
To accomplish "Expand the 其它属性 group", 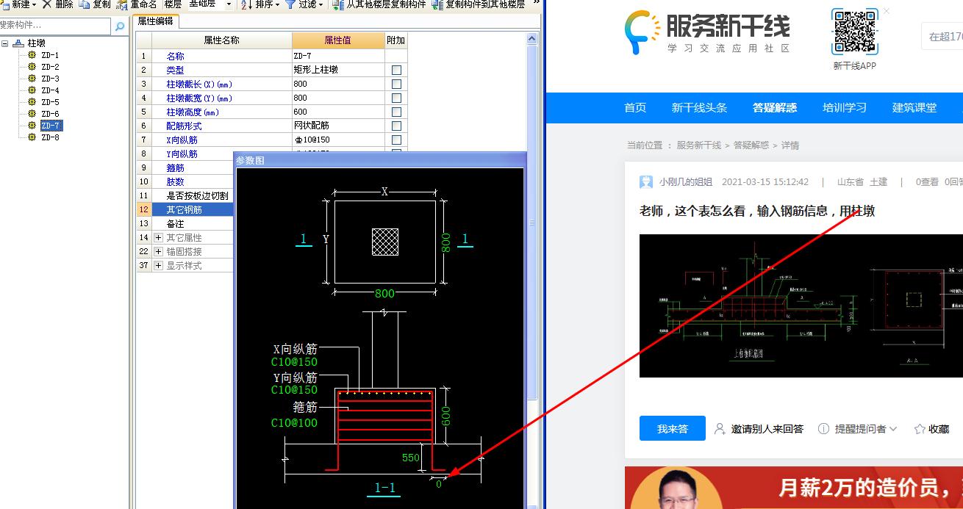I will (x=158, y=237).
